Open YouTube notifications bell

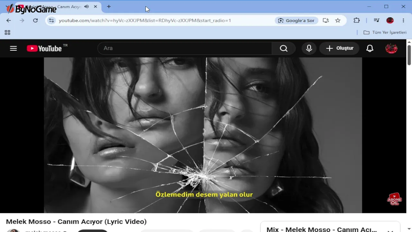click(370, 48)
